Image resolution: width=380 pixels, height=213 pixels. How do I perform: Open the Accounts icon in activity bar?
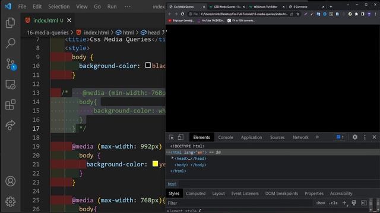coord(11,181)
